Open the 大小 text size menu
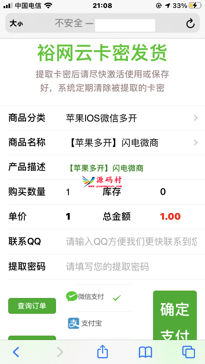 tap(16, 23)
